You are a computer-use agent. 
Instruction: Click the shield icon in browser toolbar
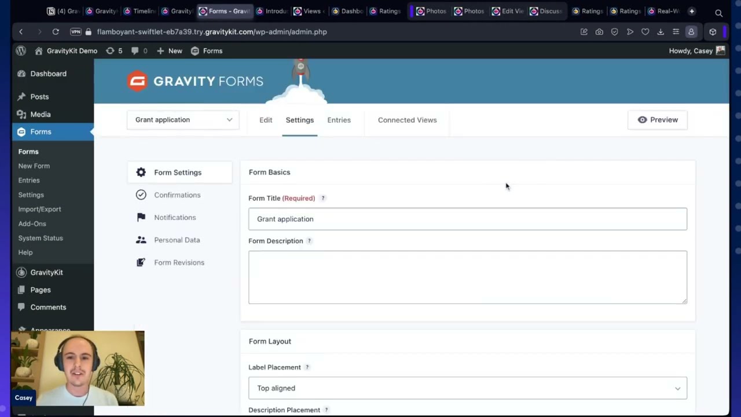click(x=615, y=32)
